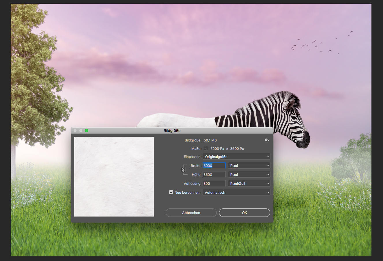Open the Pixel/Zoll dropdown beside Auflösung
The image size is (383, 261).
click(x=249, y=183)
